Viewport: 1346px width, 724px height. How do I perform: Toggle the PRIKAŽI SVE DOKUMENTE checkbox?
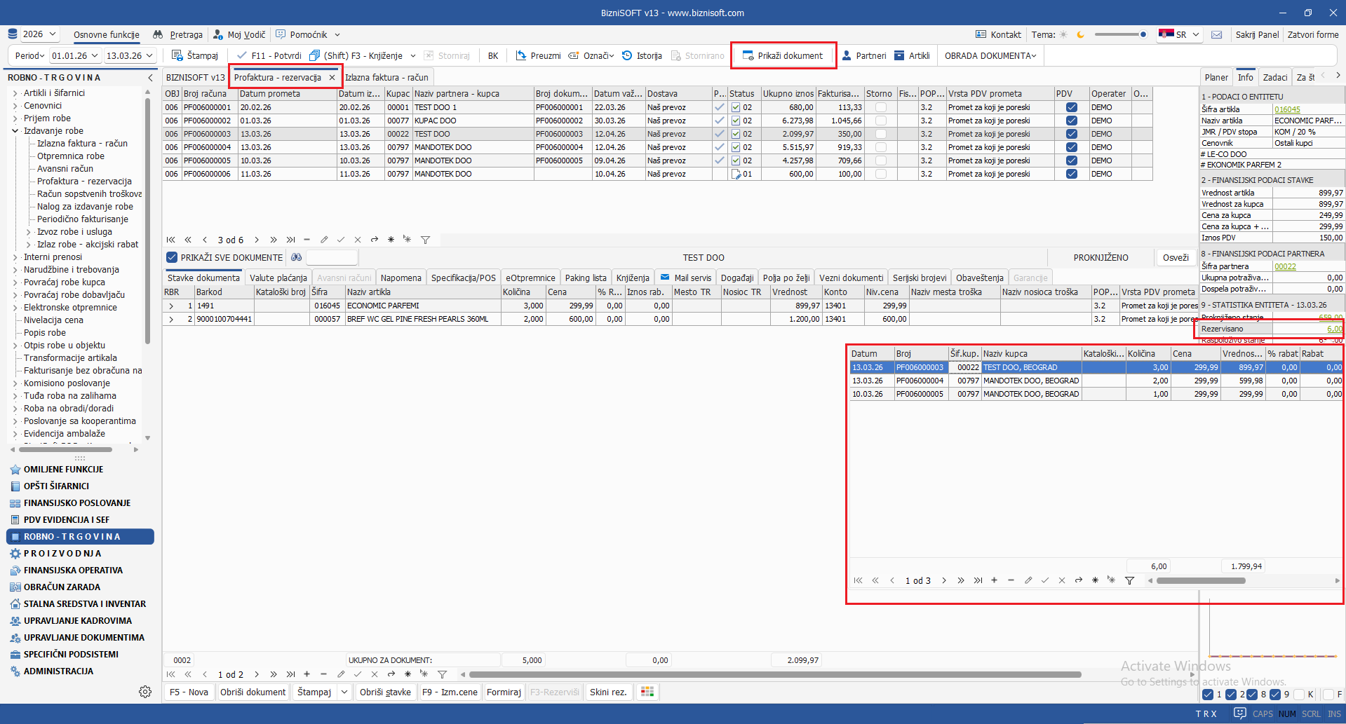[x=172, y=257]
